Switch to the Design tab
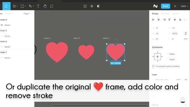Viewport: 190px width, 107px height. click(x=155, y=14)
